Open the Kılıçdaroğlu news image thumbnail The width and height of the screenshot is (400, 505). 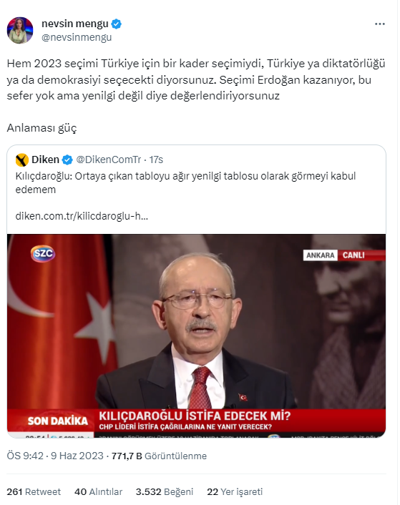click(x=197, y=336)
